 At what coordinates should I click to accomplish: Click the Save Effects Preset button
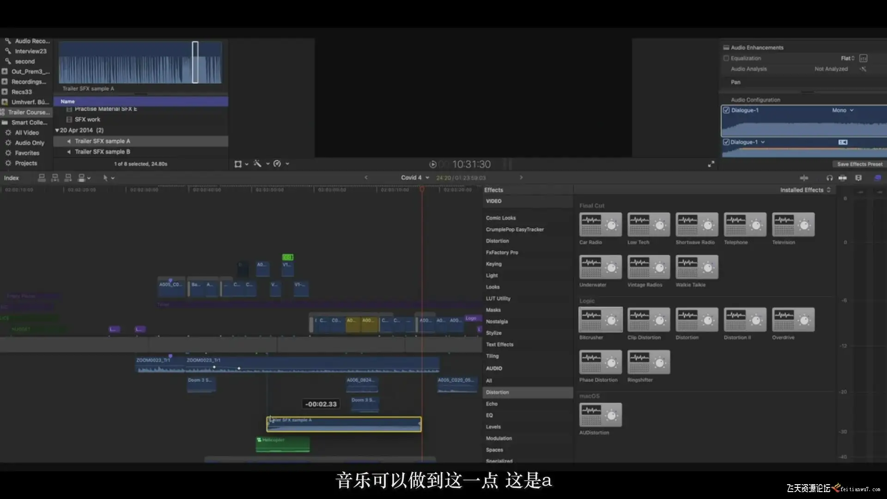coord(859,164)
